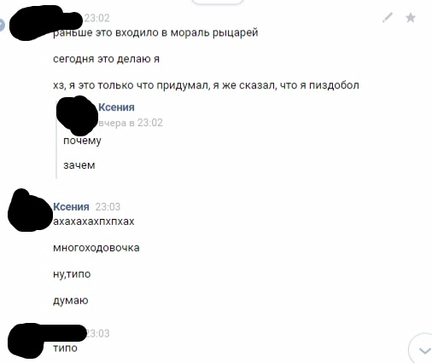Select message starting 'хз, я это только что'
432x363 pixels.
click(206, 85)
